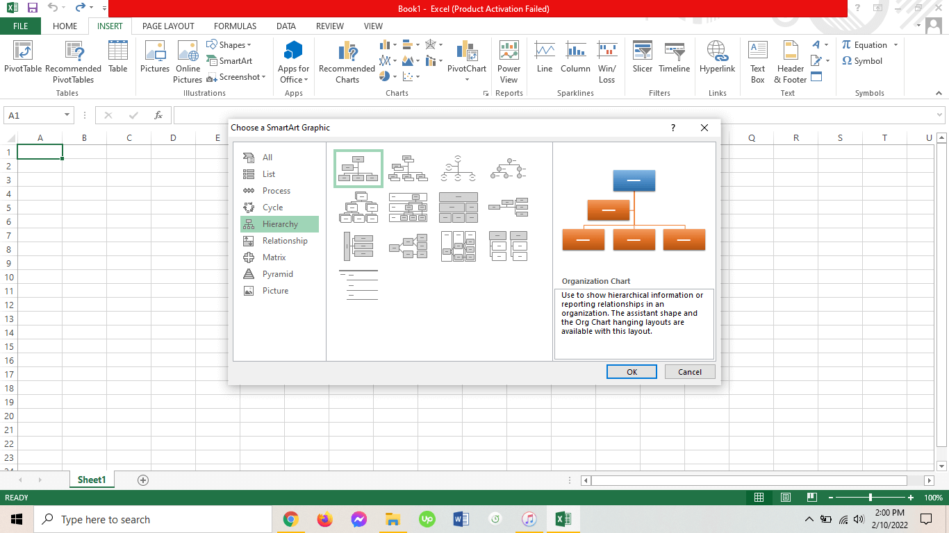Viewport: 949px width, 533px height.
Task: Click the PivotTable icon
Action: click(x=23, y=57)
